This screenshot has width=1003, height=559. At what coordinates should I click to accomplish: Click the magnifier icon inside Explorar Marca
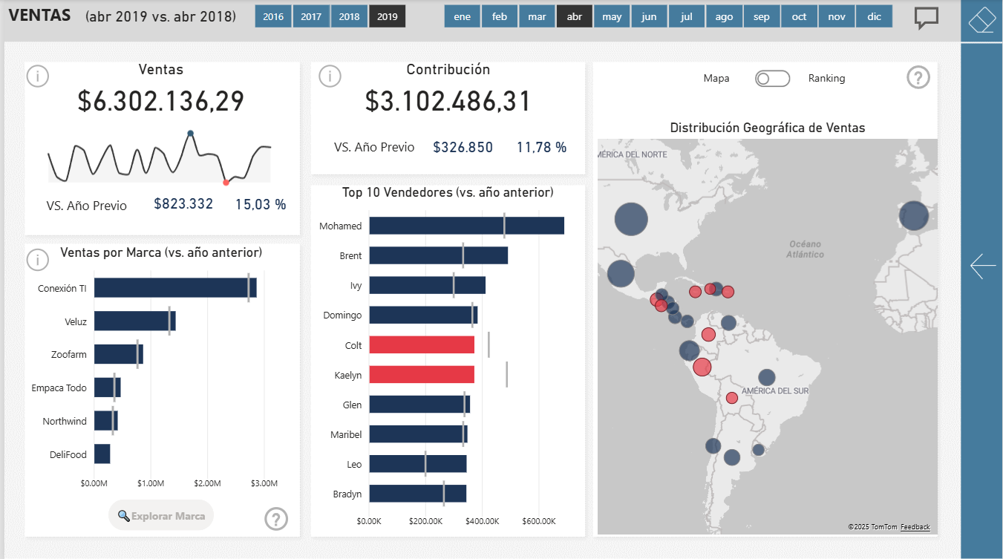123,514
